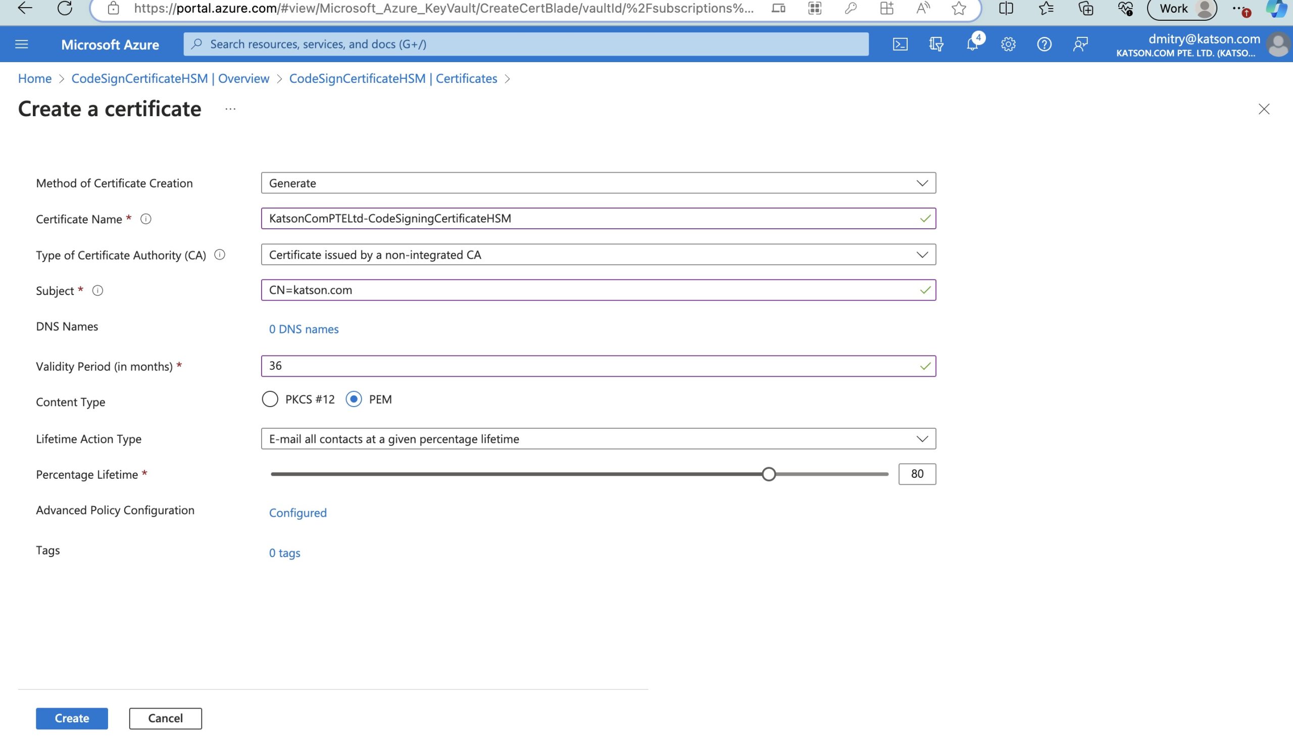Expand the Lifetime Action Type dropdown
The width and height of the screenshot is (1293, 752).
[598, 439]
